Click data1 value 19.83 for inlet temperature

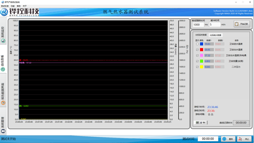pyautogui.click(x=209, y=44)
